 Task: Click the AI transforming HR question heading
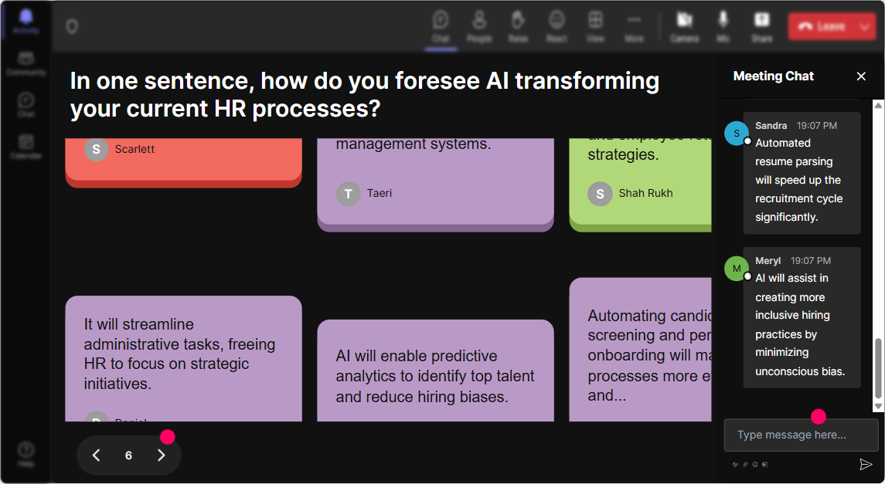point(365,94)
